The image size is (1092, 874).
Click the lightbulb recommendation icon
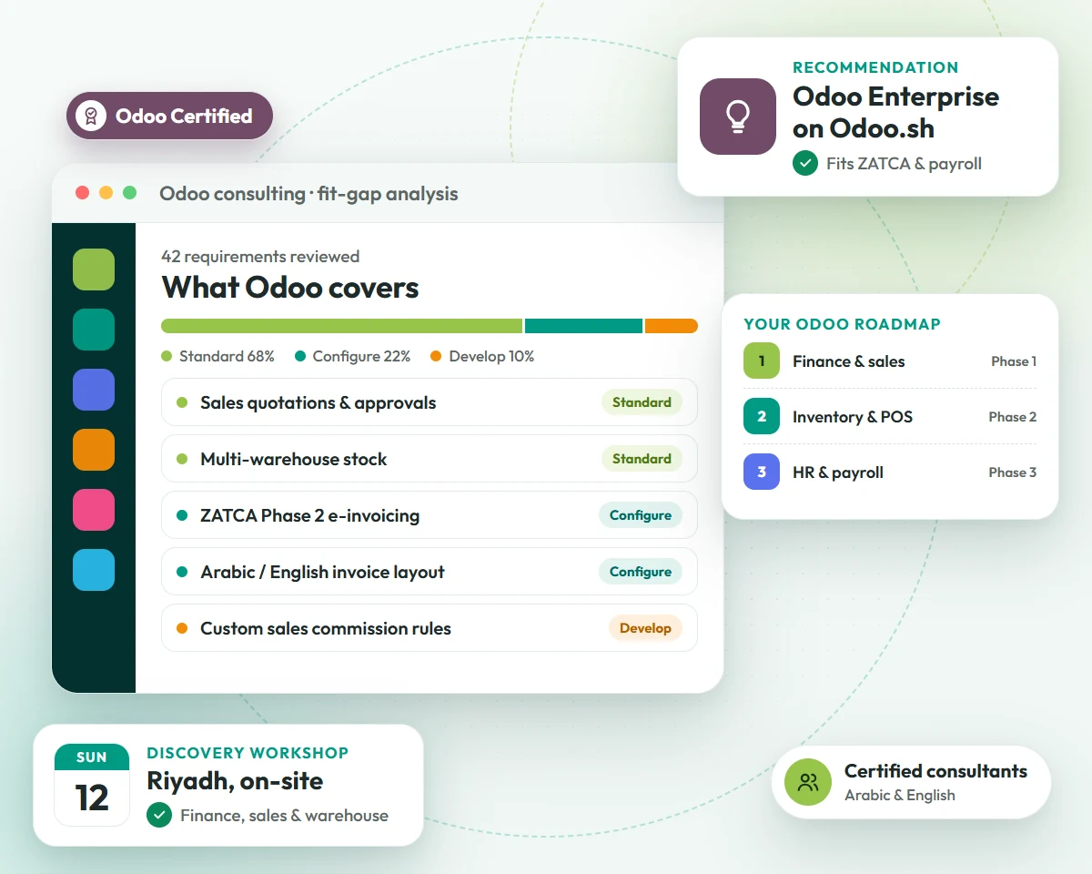pos(738,117)
